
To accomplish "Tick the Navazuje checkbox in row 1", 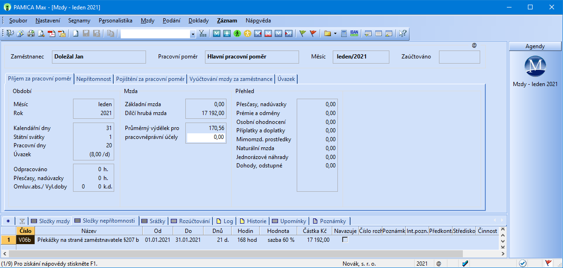I will click(345, 240).
